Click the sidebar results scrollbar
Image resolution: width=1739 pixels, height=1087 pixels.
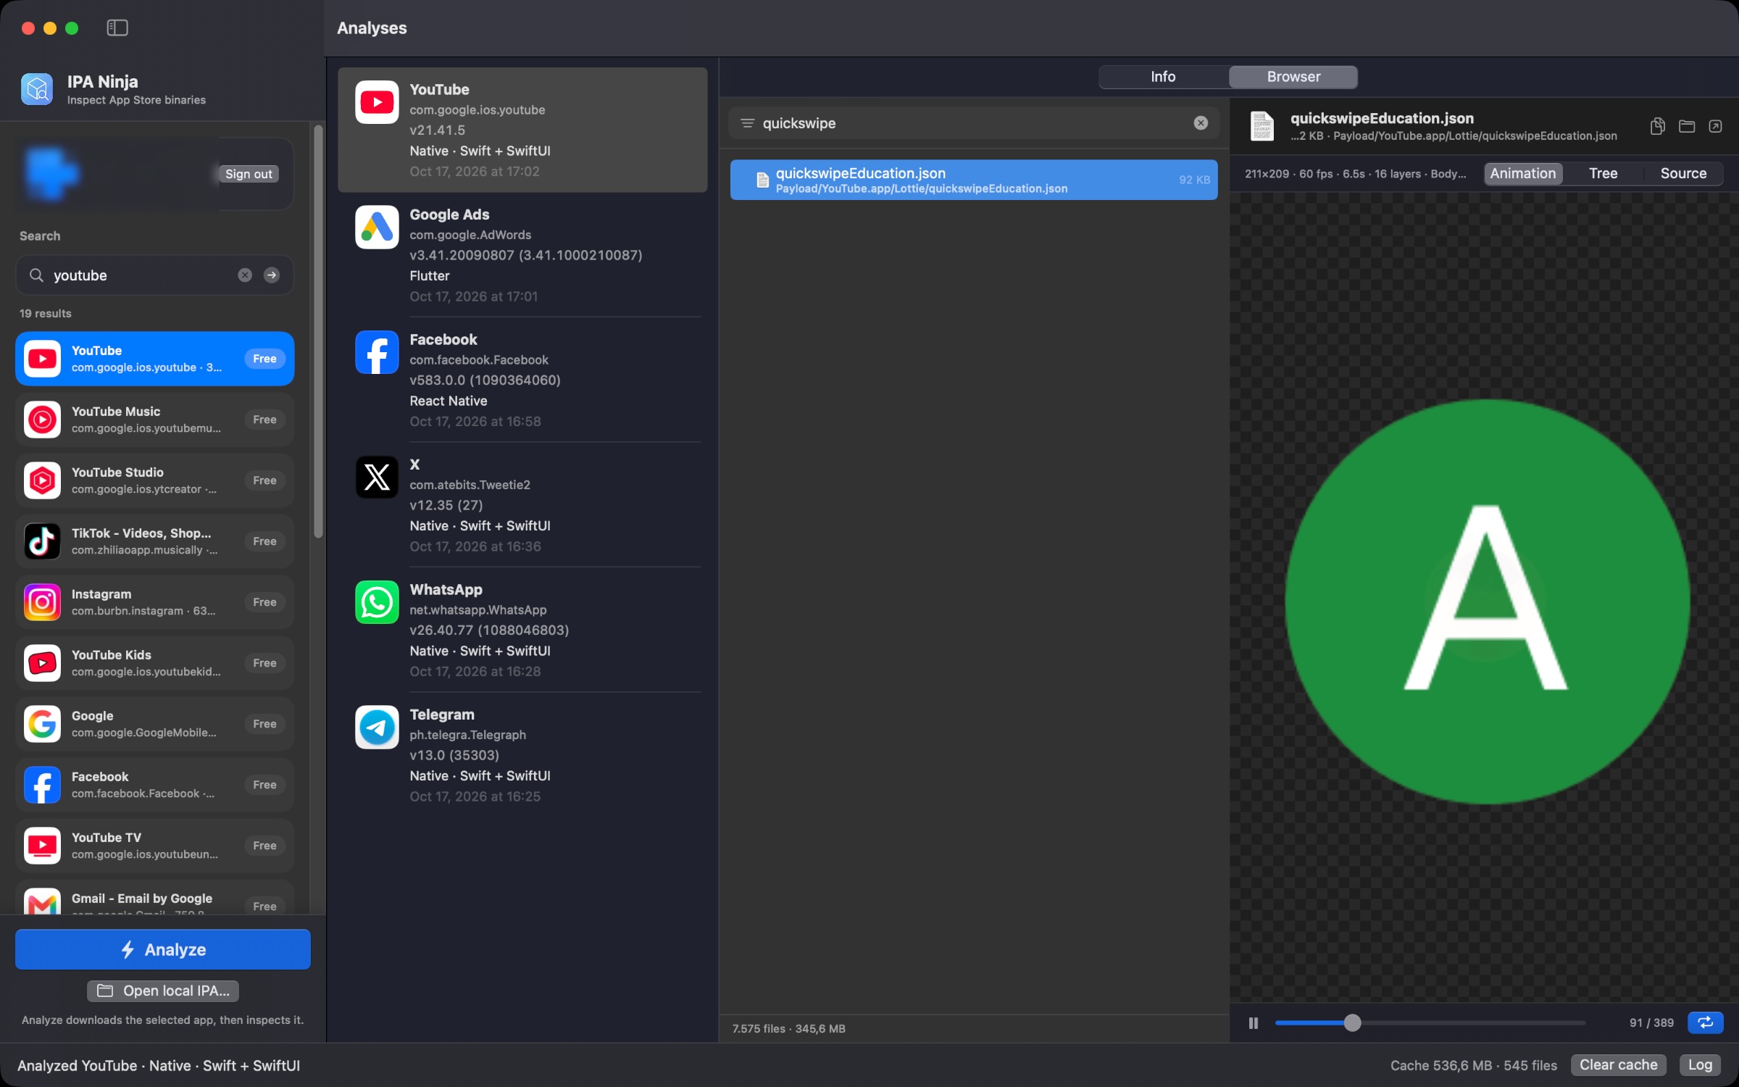[x=317, y=332]
